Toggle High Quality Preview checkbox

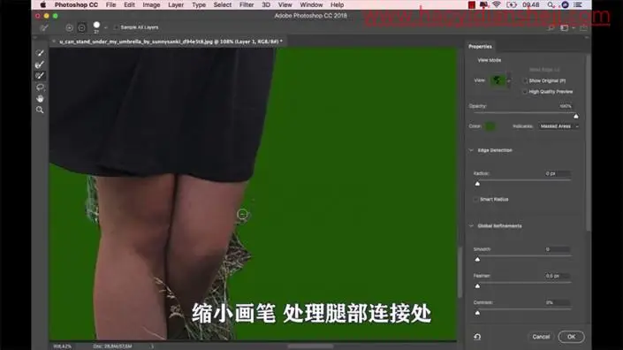(525, 91)
